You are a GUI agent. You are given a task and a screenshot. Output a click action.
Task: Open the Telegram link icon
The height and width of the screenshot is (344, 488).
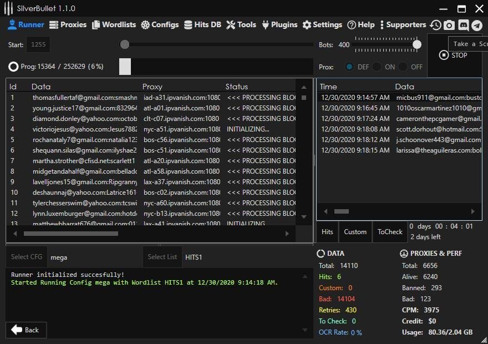point(476,25)
